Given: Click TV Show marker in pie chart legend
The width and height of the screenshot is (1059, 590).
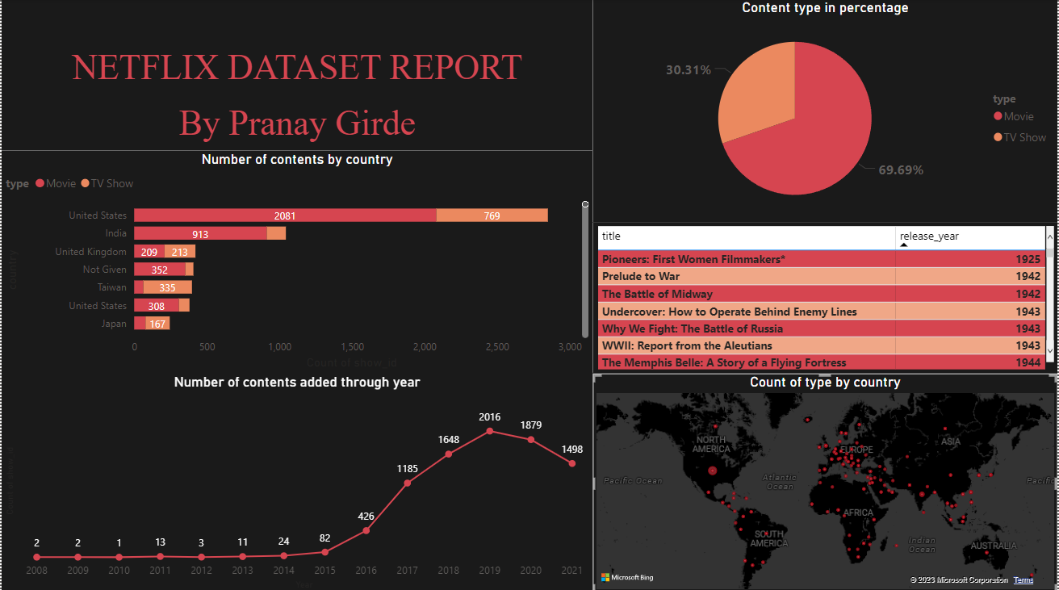Looking at the screenshot, I should point(998,137).
